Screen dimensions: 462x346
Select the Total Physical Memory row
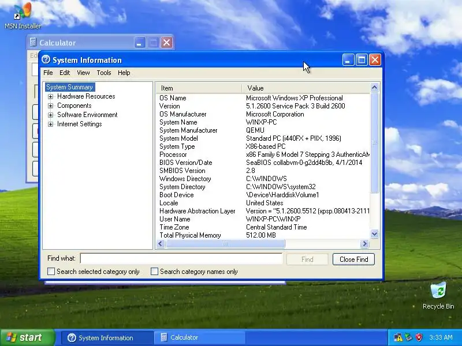click(x=263, y=235)
